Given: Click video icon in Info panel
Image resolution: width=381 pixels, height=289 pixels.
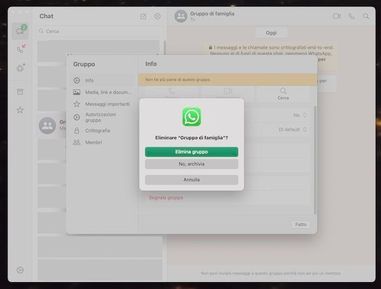Looking at the screenshot, I should pyautogui.click(x=228, y=91).
